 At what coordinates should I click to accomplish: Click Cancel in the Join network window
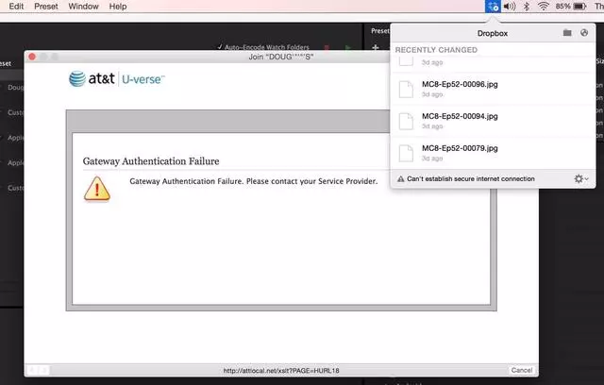tap(522, 370)
